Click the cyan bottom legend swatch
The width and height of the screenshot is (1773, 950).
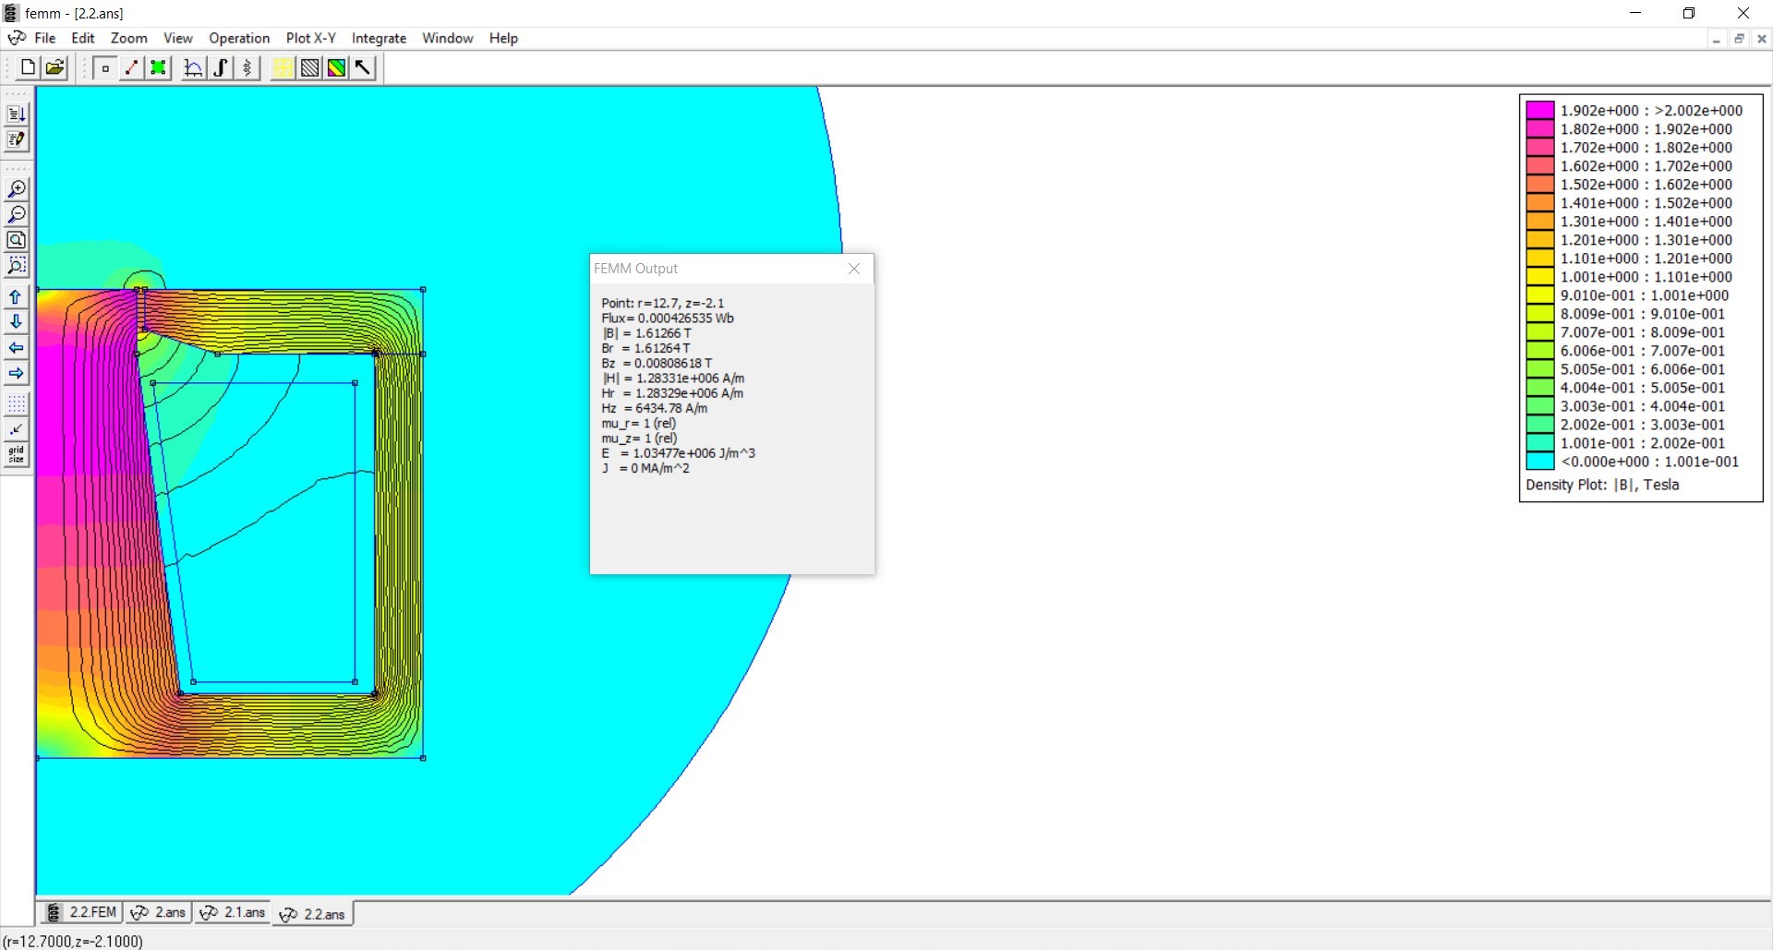click(1540, 462)
